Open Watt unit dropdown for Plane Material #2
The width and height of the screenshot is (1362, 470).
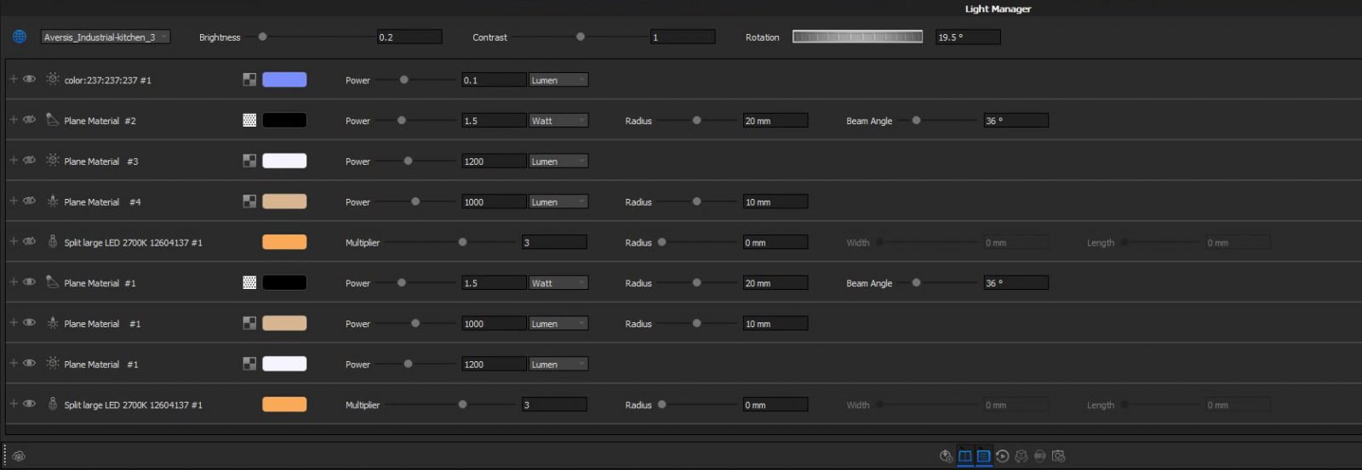coord(558,121)
